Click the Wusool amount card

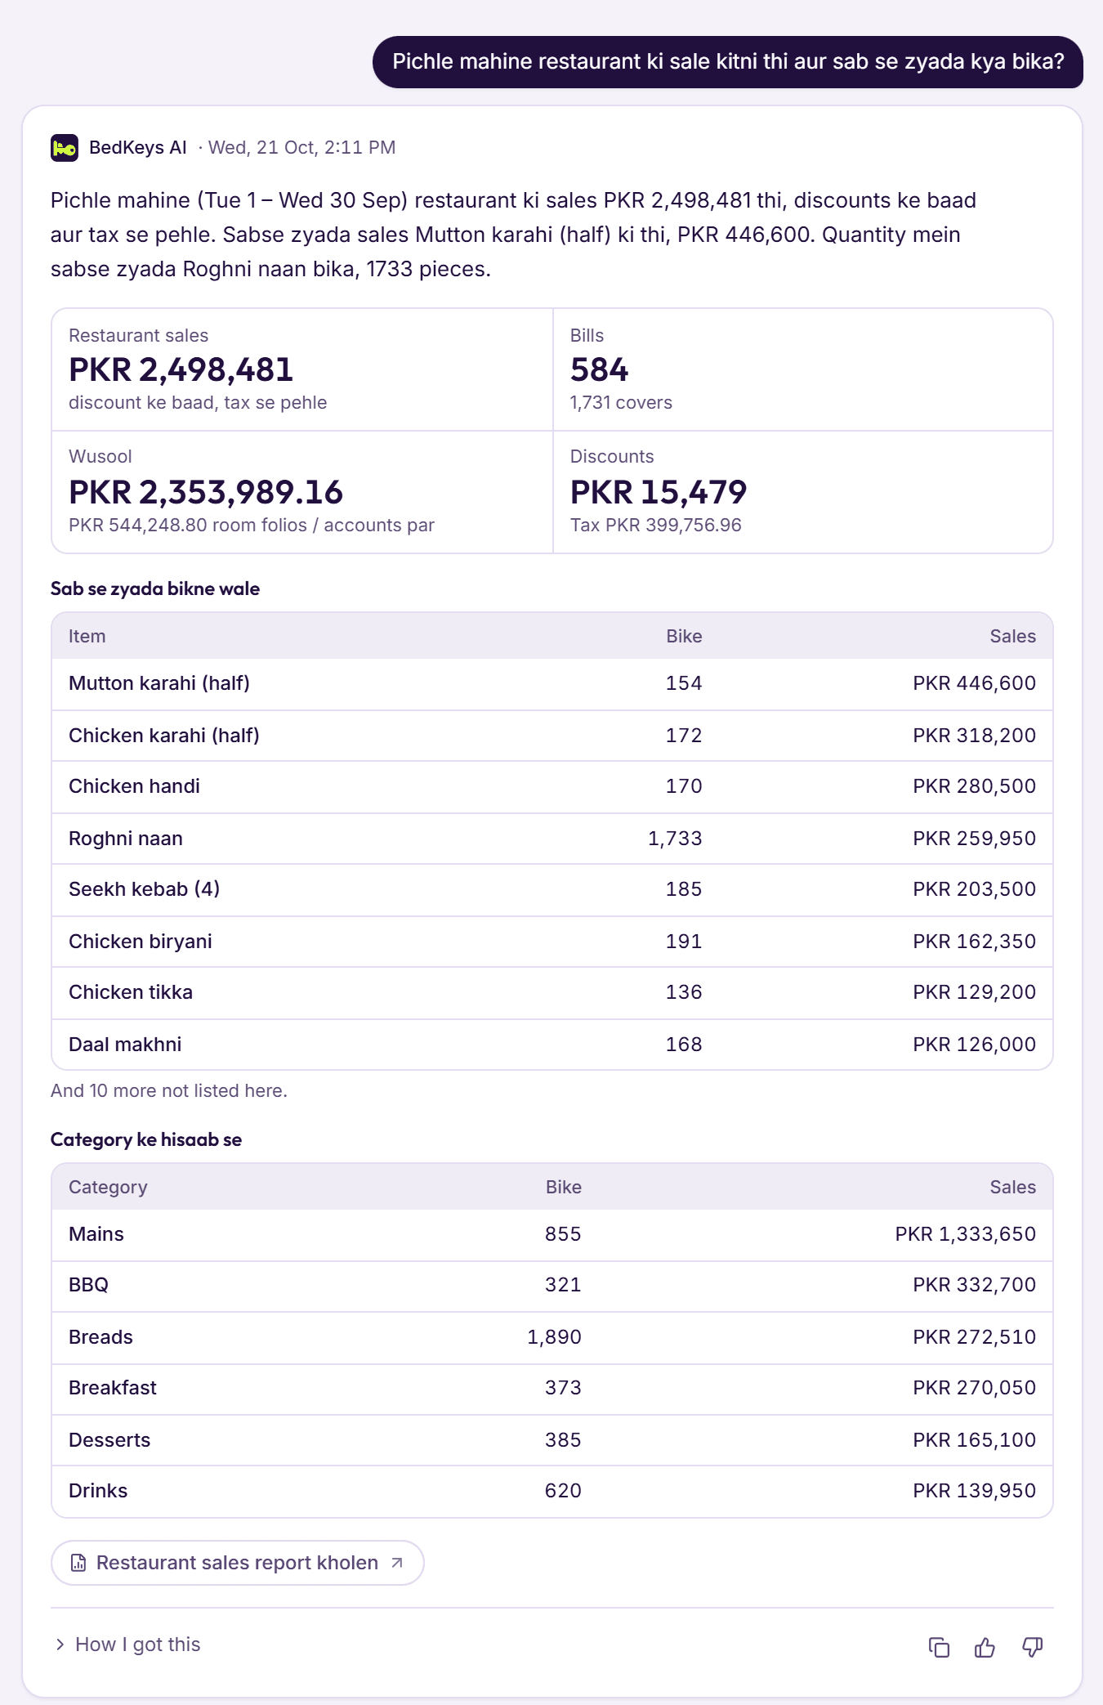(x=302, y=492)
